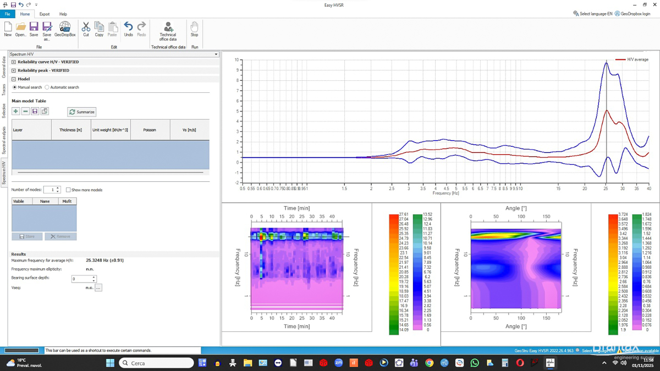Remove layer with minus icon
The image size is (660, 371).
pos(25,112)
